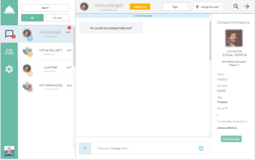Click the right arrow icon in header
Image resolution: width=255 pixels, height=160 pixels.
[247, 6]
